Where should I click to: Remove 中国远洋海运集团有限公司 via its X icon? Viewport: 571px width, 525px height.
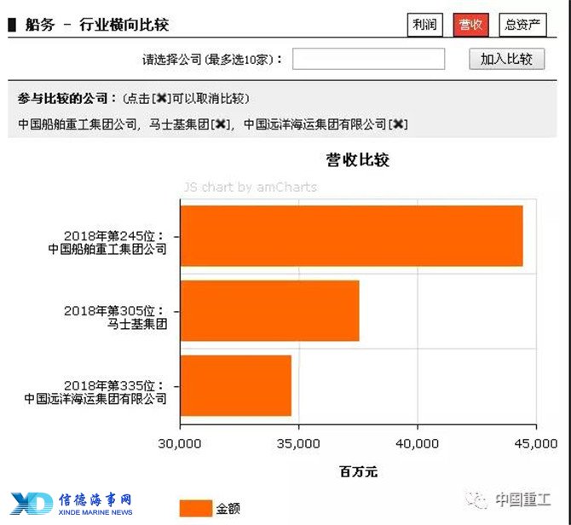tap(398, 124)
